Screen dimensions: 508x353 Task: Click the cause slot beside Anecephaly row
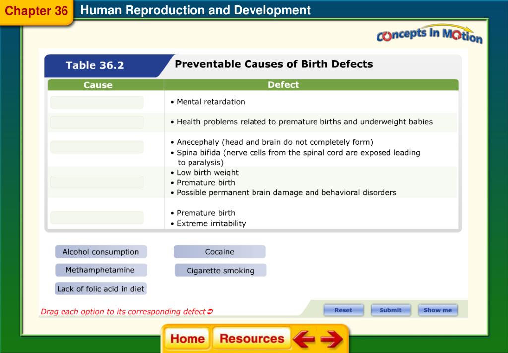(97, 147)
